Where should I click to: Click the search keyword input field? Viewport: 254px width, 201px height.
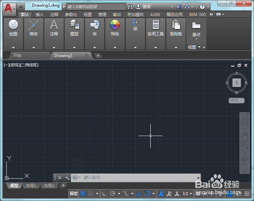(96, 7)
